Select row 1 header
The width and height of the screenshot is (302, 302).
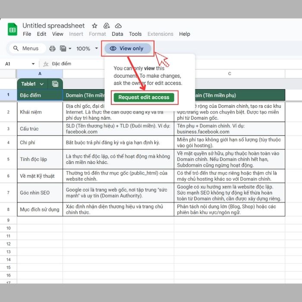click(x=8, y=95)
